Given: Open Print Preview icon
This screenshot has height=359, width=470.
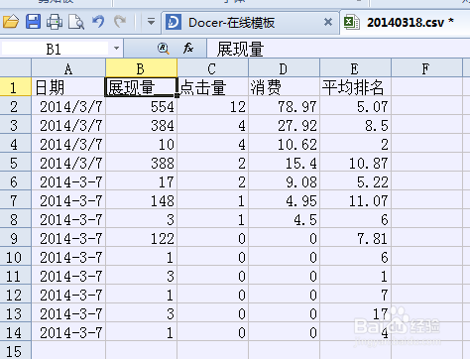Looking at the screenshot, I should coord(76,22).
